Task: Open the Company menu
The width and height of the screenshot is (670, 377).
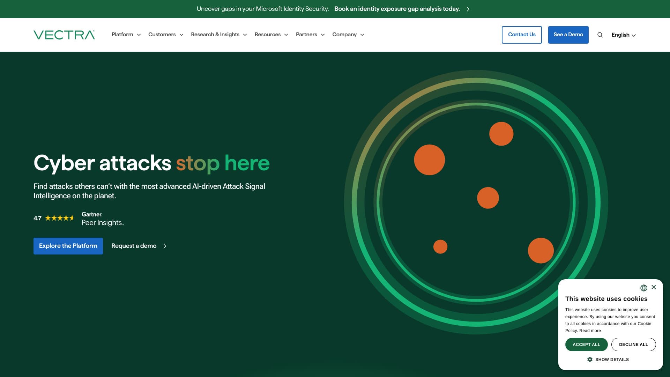Action: pyautogui.click(x=348, y=35)
